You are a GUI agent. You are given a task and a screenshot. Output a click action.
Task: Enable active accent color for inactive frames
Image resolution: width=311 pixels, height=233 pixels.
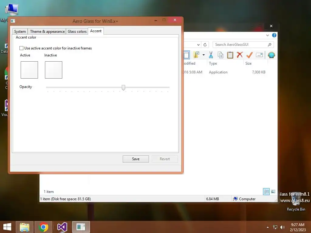coord(22,48)
